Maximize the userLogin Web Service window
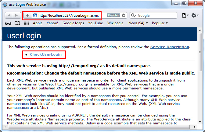 [x=184, y=3]
